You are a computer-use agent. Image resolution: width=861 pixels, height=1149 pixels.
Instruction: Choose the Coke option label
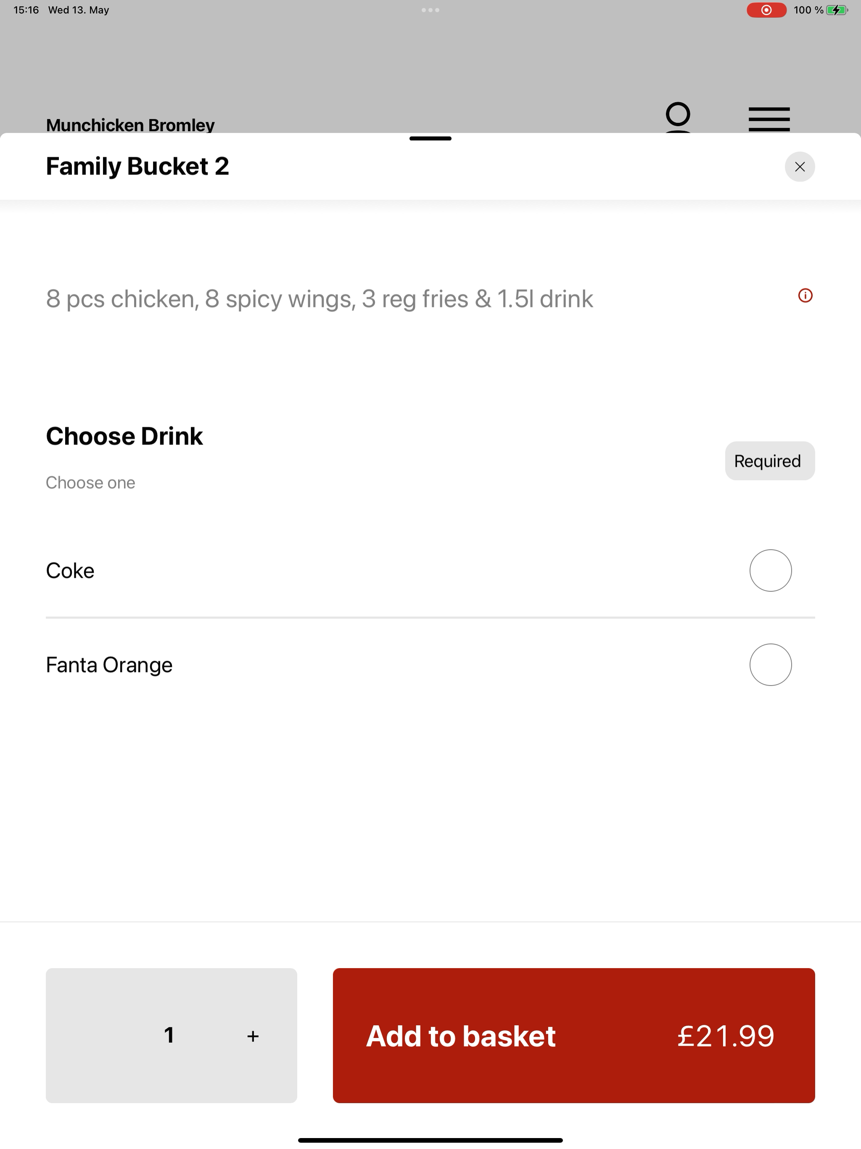[x=70, y=570]
